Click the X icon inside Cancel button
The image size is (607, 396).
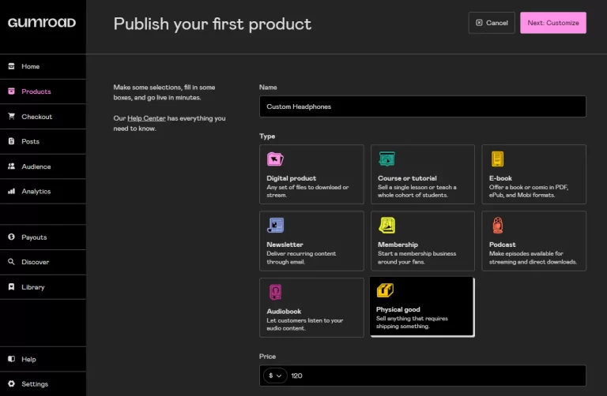pos(479,23)
